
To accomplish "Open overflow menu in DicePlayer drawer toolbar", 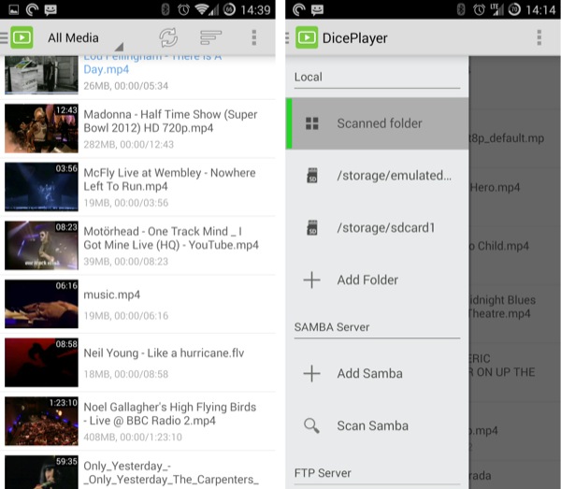I will [x=539, y=37].
